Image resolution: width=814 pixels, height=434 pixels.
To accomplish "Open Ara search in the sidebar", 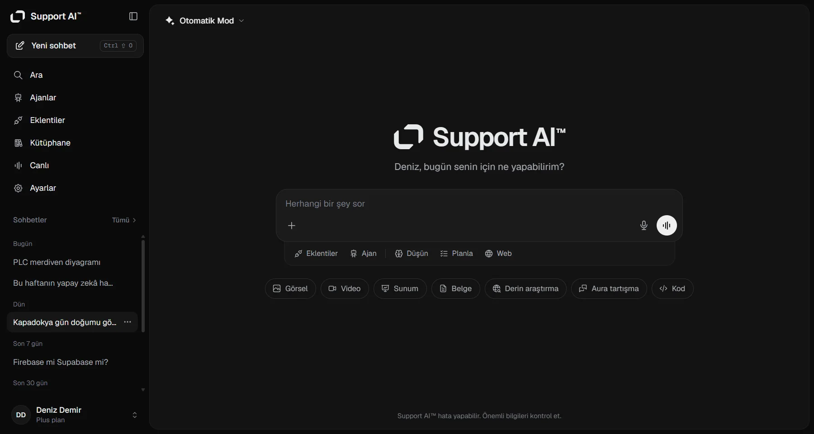I will click(x=75, y=75).
